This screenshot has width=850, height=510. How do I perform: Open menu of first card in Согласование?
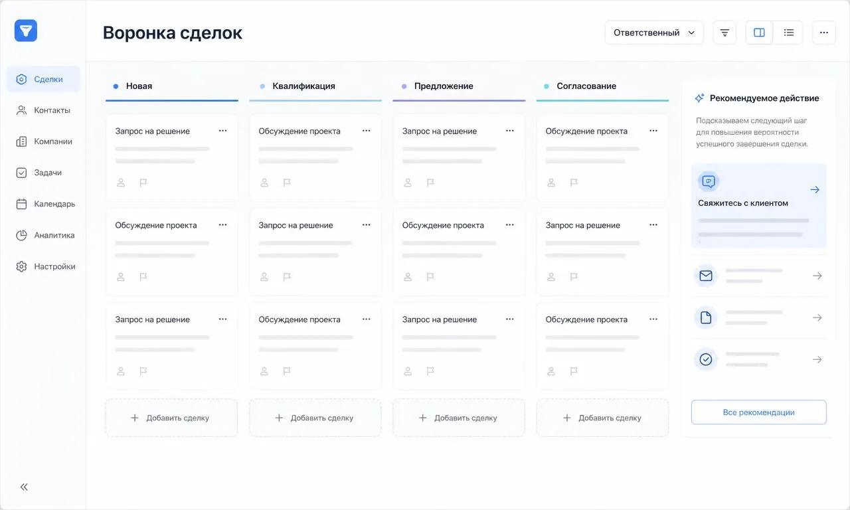[653, 131]
